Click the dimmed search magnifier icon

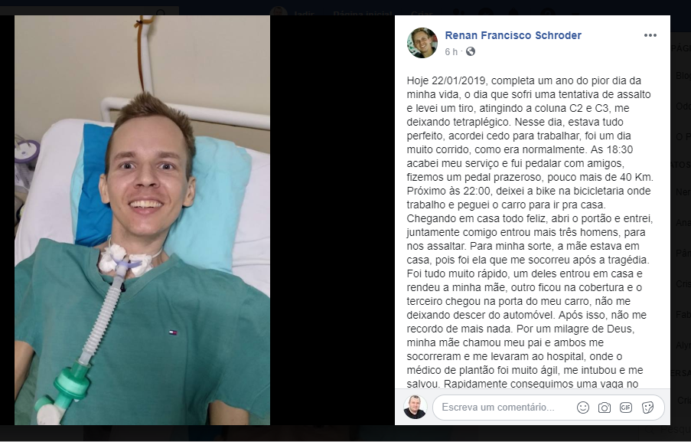coord(161,12)
